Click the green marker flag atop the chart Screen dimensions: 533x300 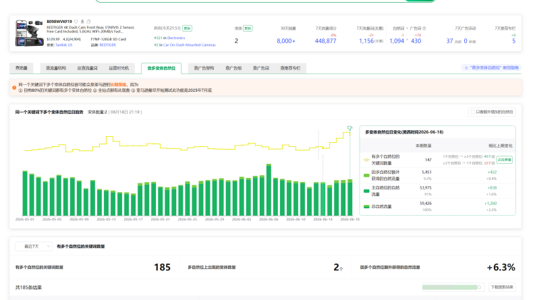[x=349, y=128]
